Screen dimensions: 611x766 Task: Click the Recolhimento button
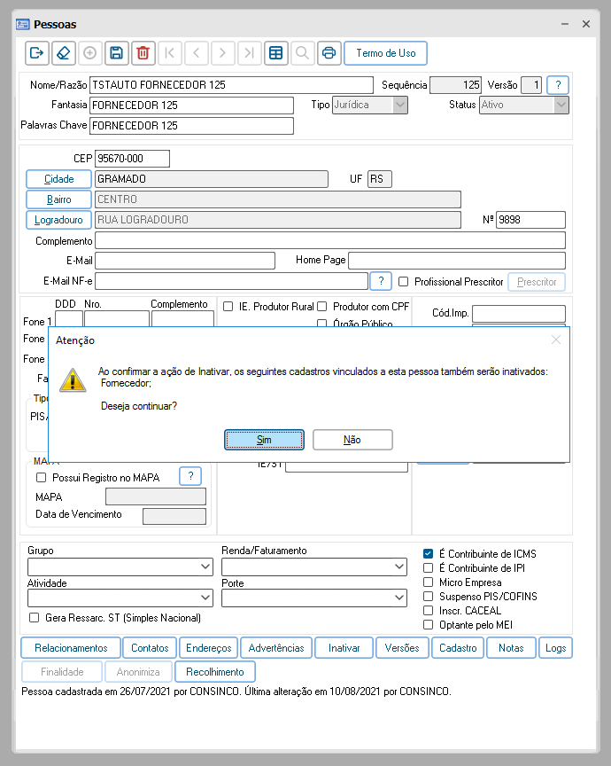(214, 672)
